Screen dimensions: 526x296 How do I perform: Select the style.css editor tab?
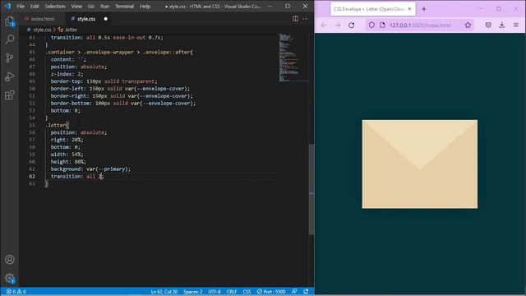click(x=86, y=19)
